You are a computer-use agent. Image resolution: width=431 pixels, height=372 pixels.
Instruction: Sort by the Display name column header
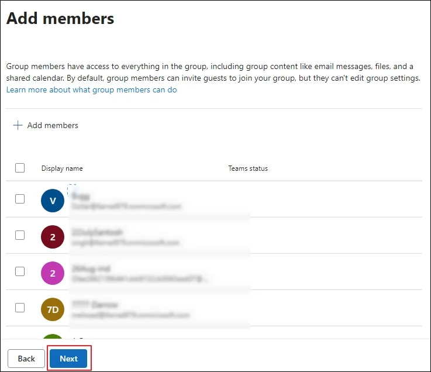point(62,168)
